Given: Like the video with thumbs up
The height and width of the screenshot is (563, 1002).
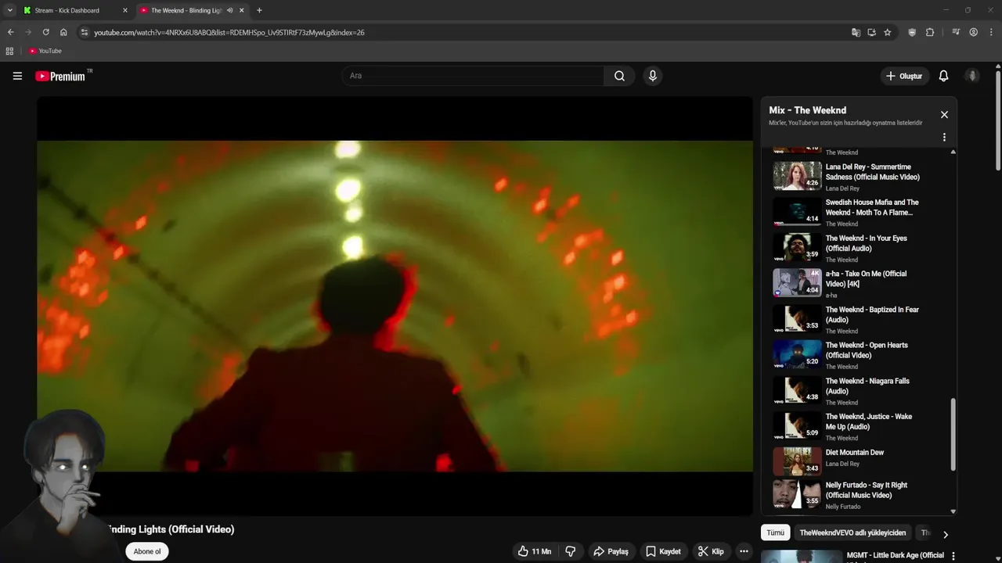Looking at the screenshot, I should coord(535,551).
